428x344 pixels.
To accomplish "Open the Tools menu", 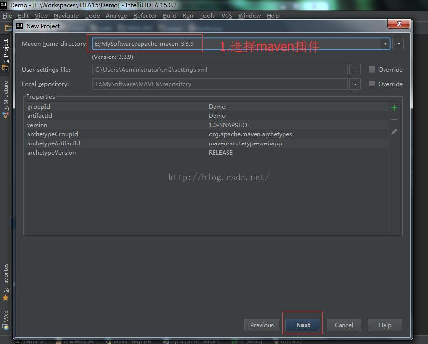I will pos(207,16).
